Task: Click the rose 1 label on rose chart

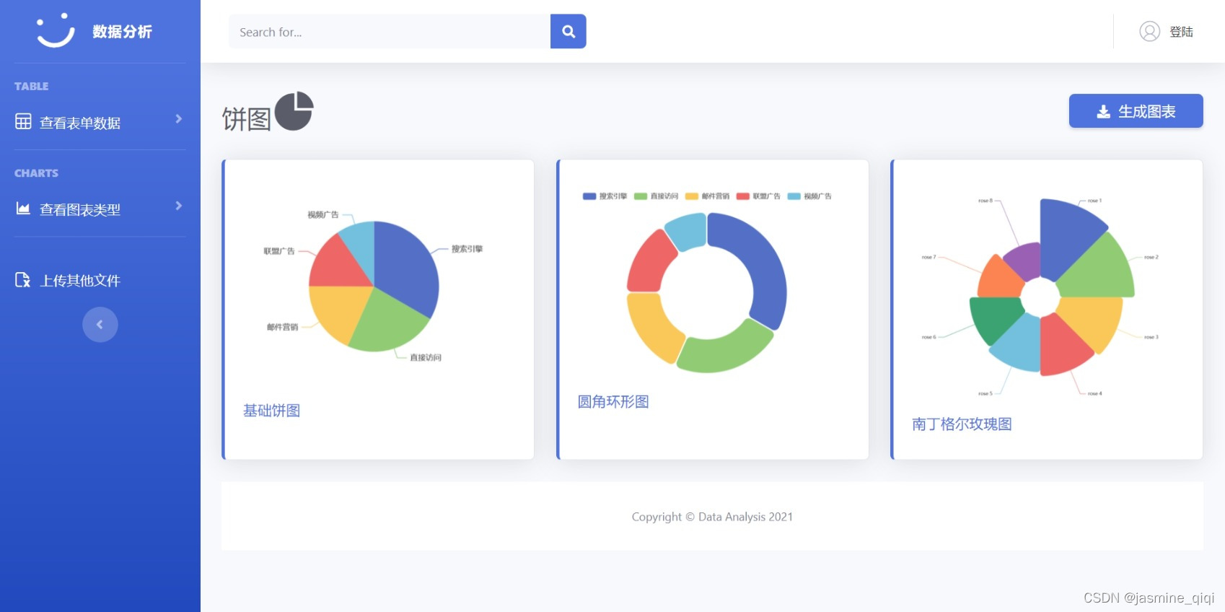Action: (x=1094, y=201)
